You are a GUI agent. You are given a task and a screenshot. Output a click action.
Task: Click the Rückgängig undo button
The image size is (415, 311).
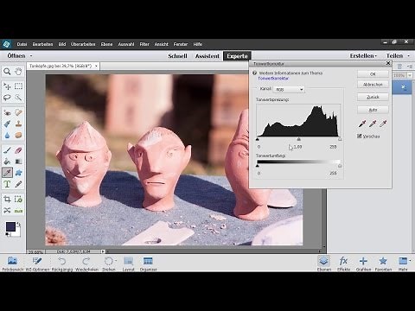click(62, 263)
